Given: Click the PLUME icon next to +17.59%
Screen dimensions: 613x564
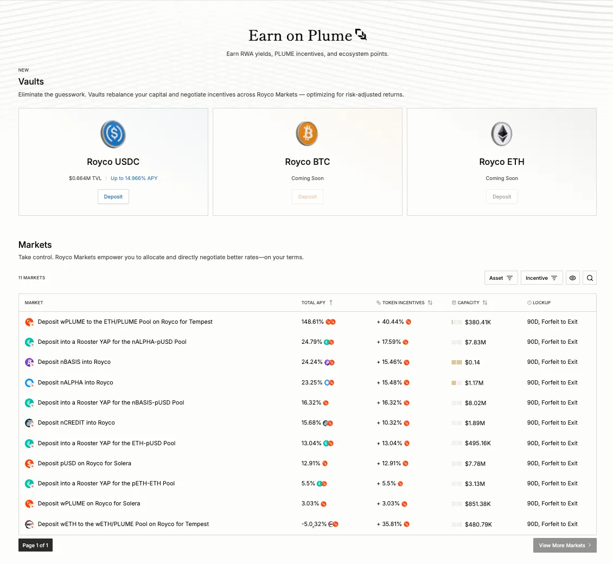Looking at the screenshot, I should 405,342.
